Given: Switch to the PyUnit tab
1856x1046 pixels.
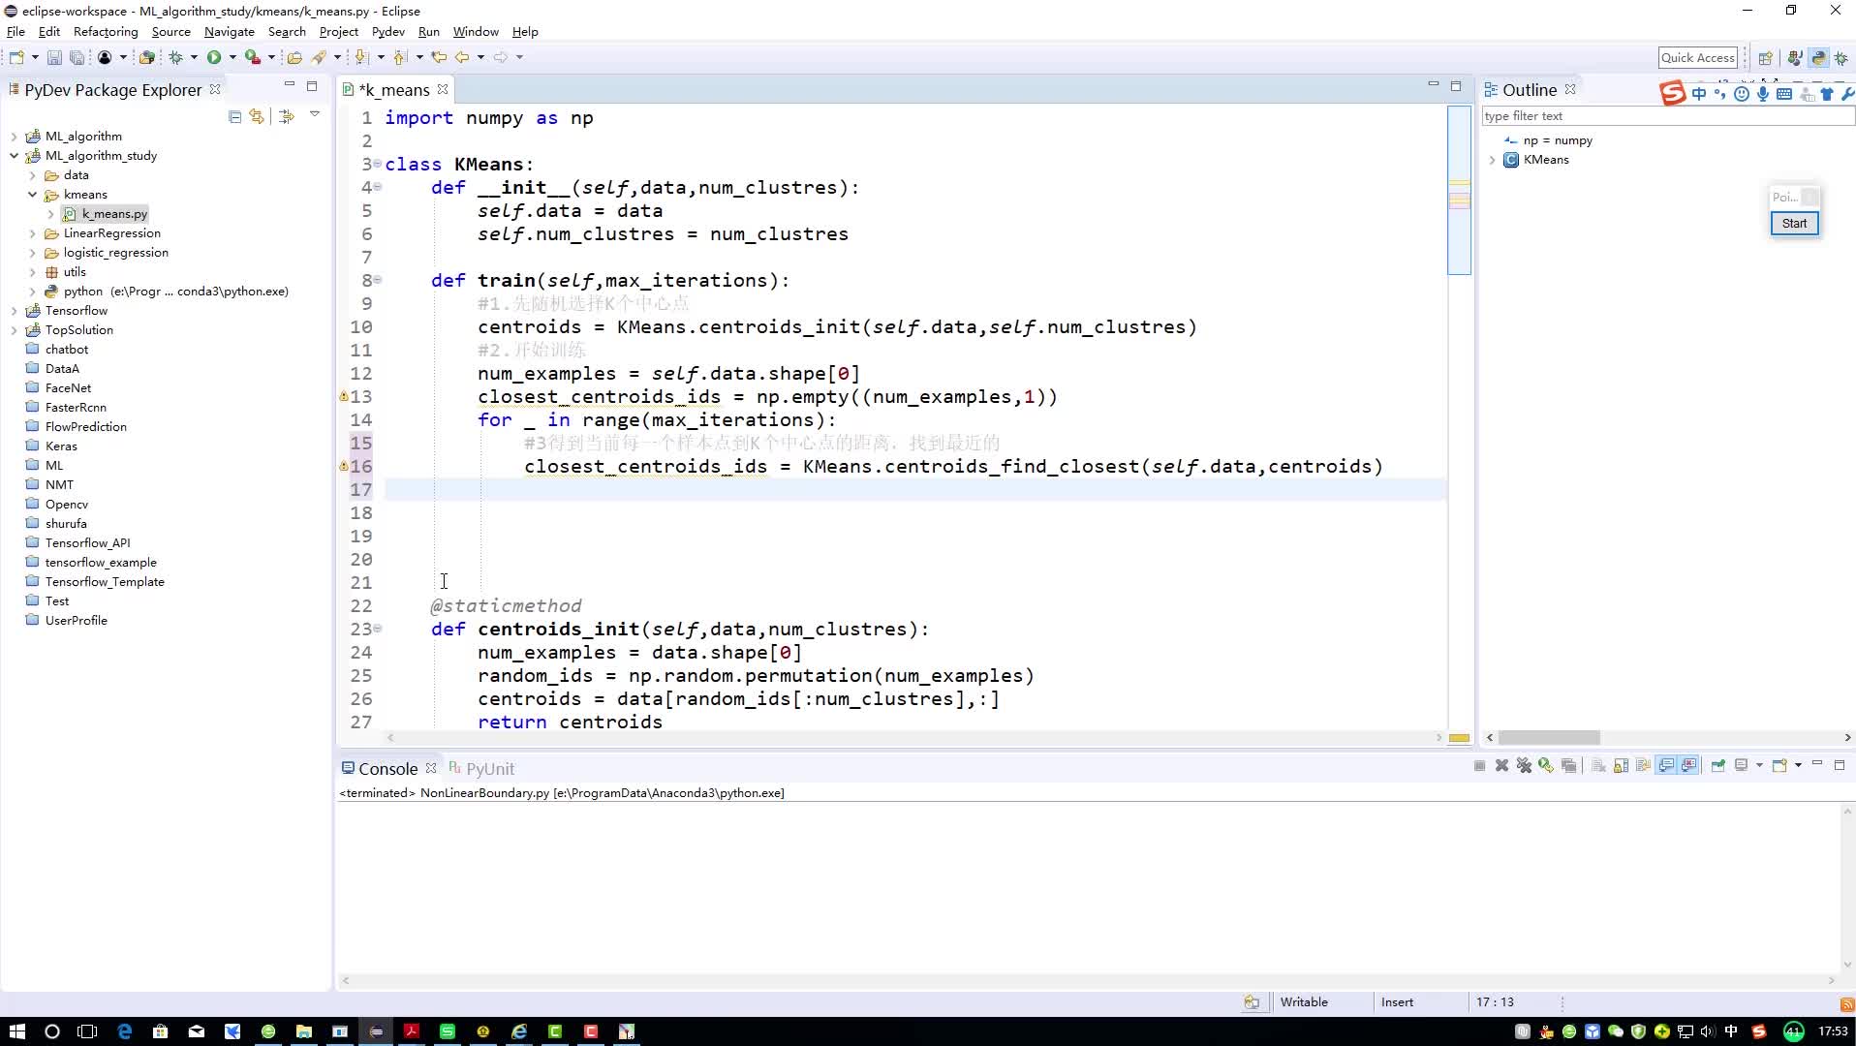Looking at the screenshot, I should tap(481, 769).
